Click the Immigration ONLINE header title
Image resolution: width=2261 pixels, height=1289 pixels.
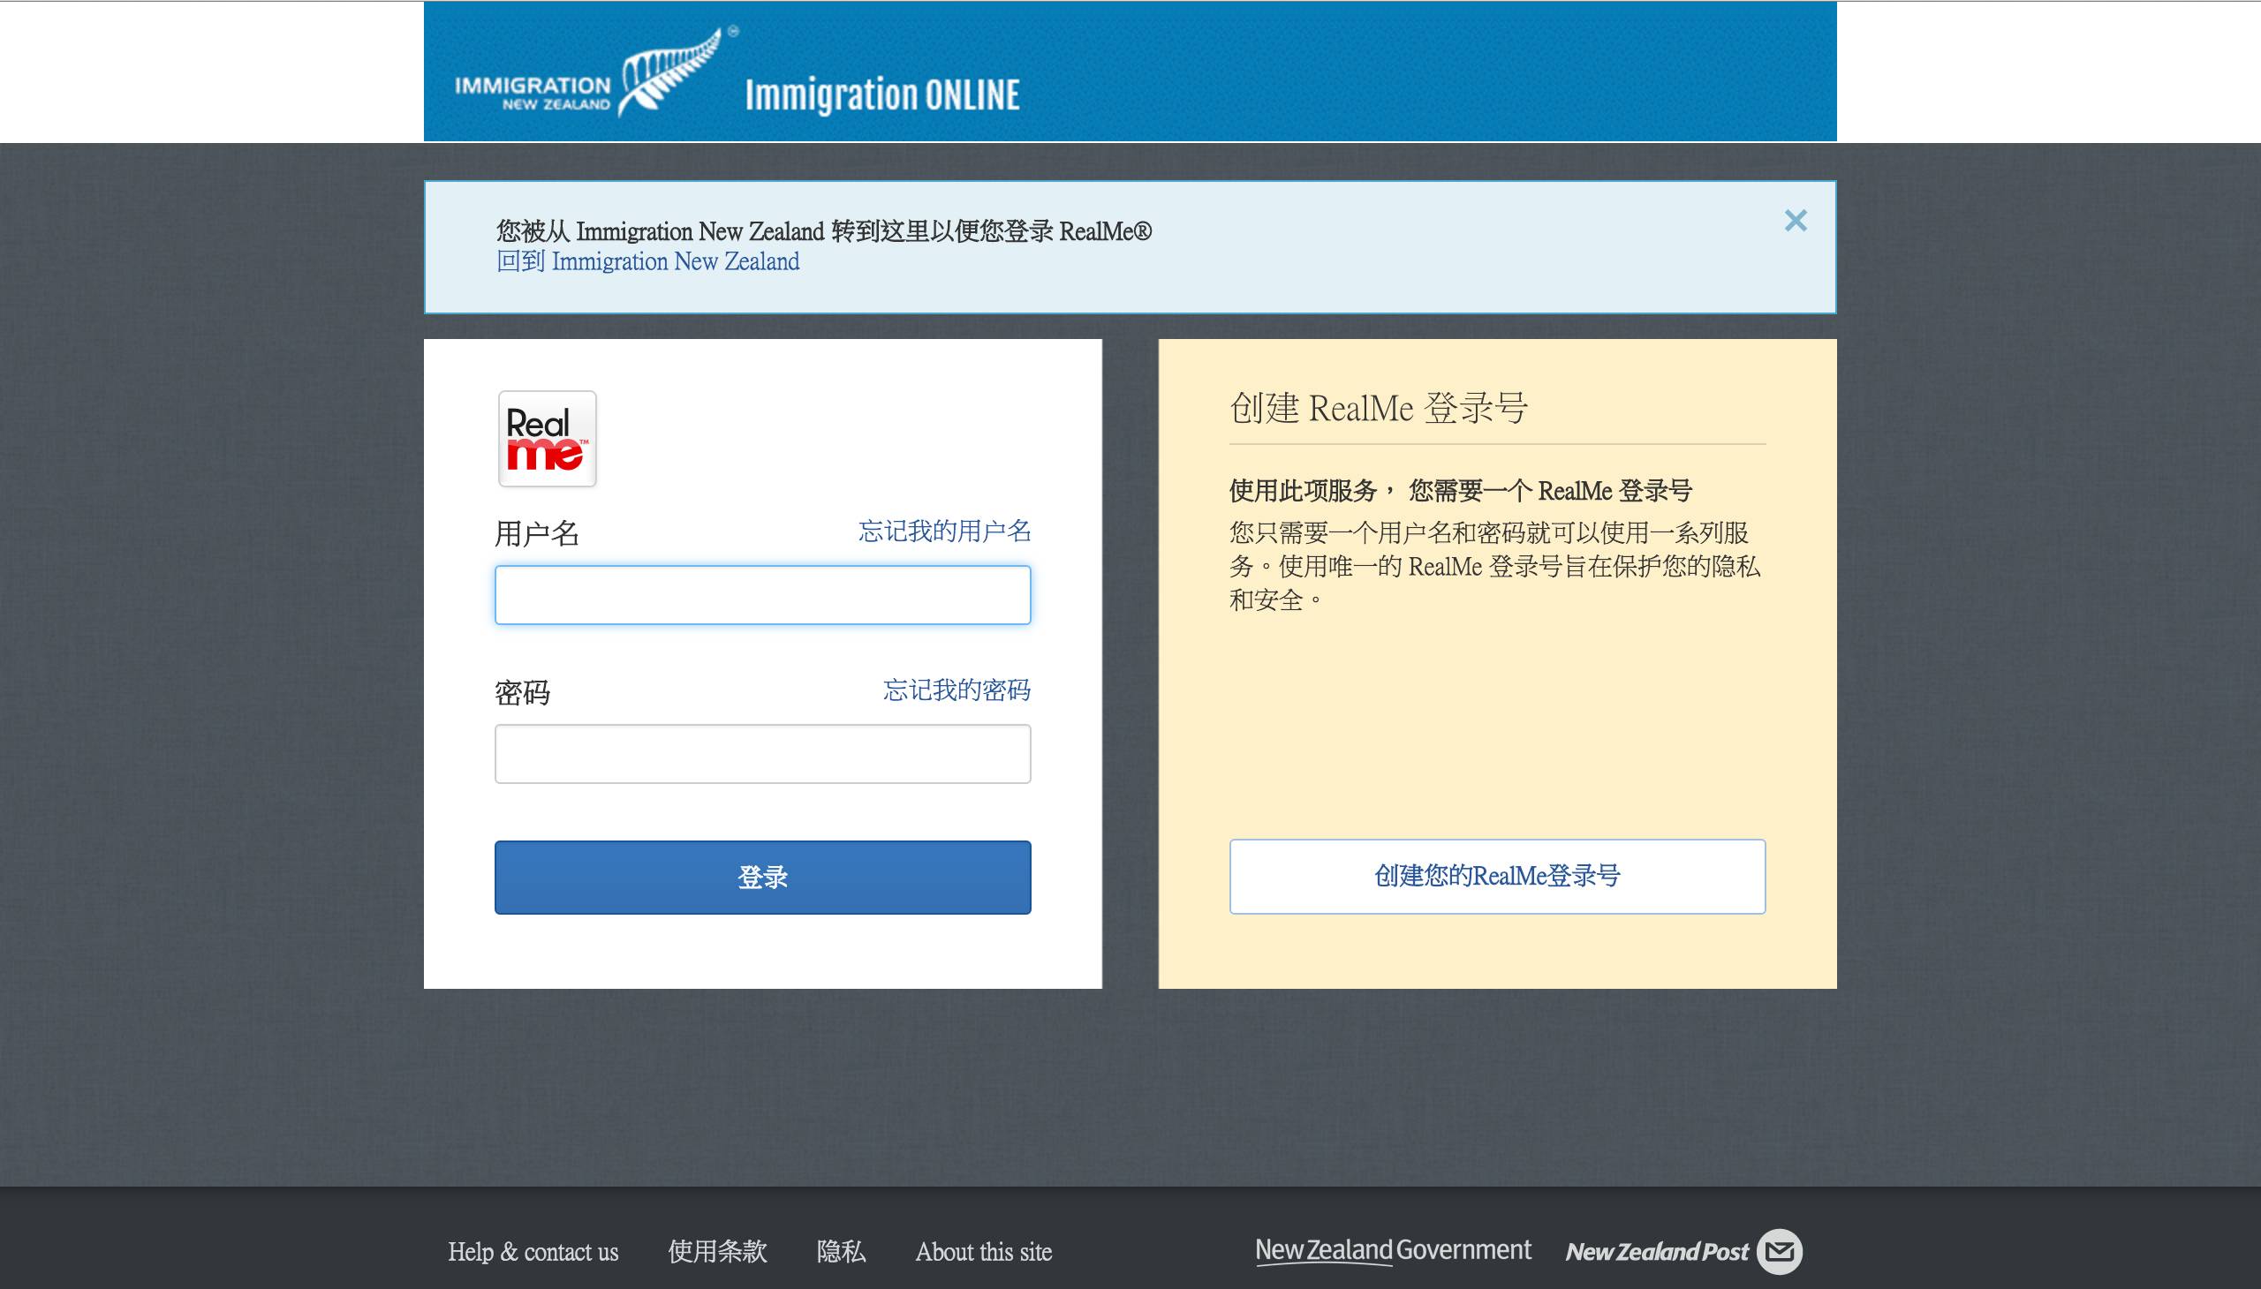tap(882, 95)
